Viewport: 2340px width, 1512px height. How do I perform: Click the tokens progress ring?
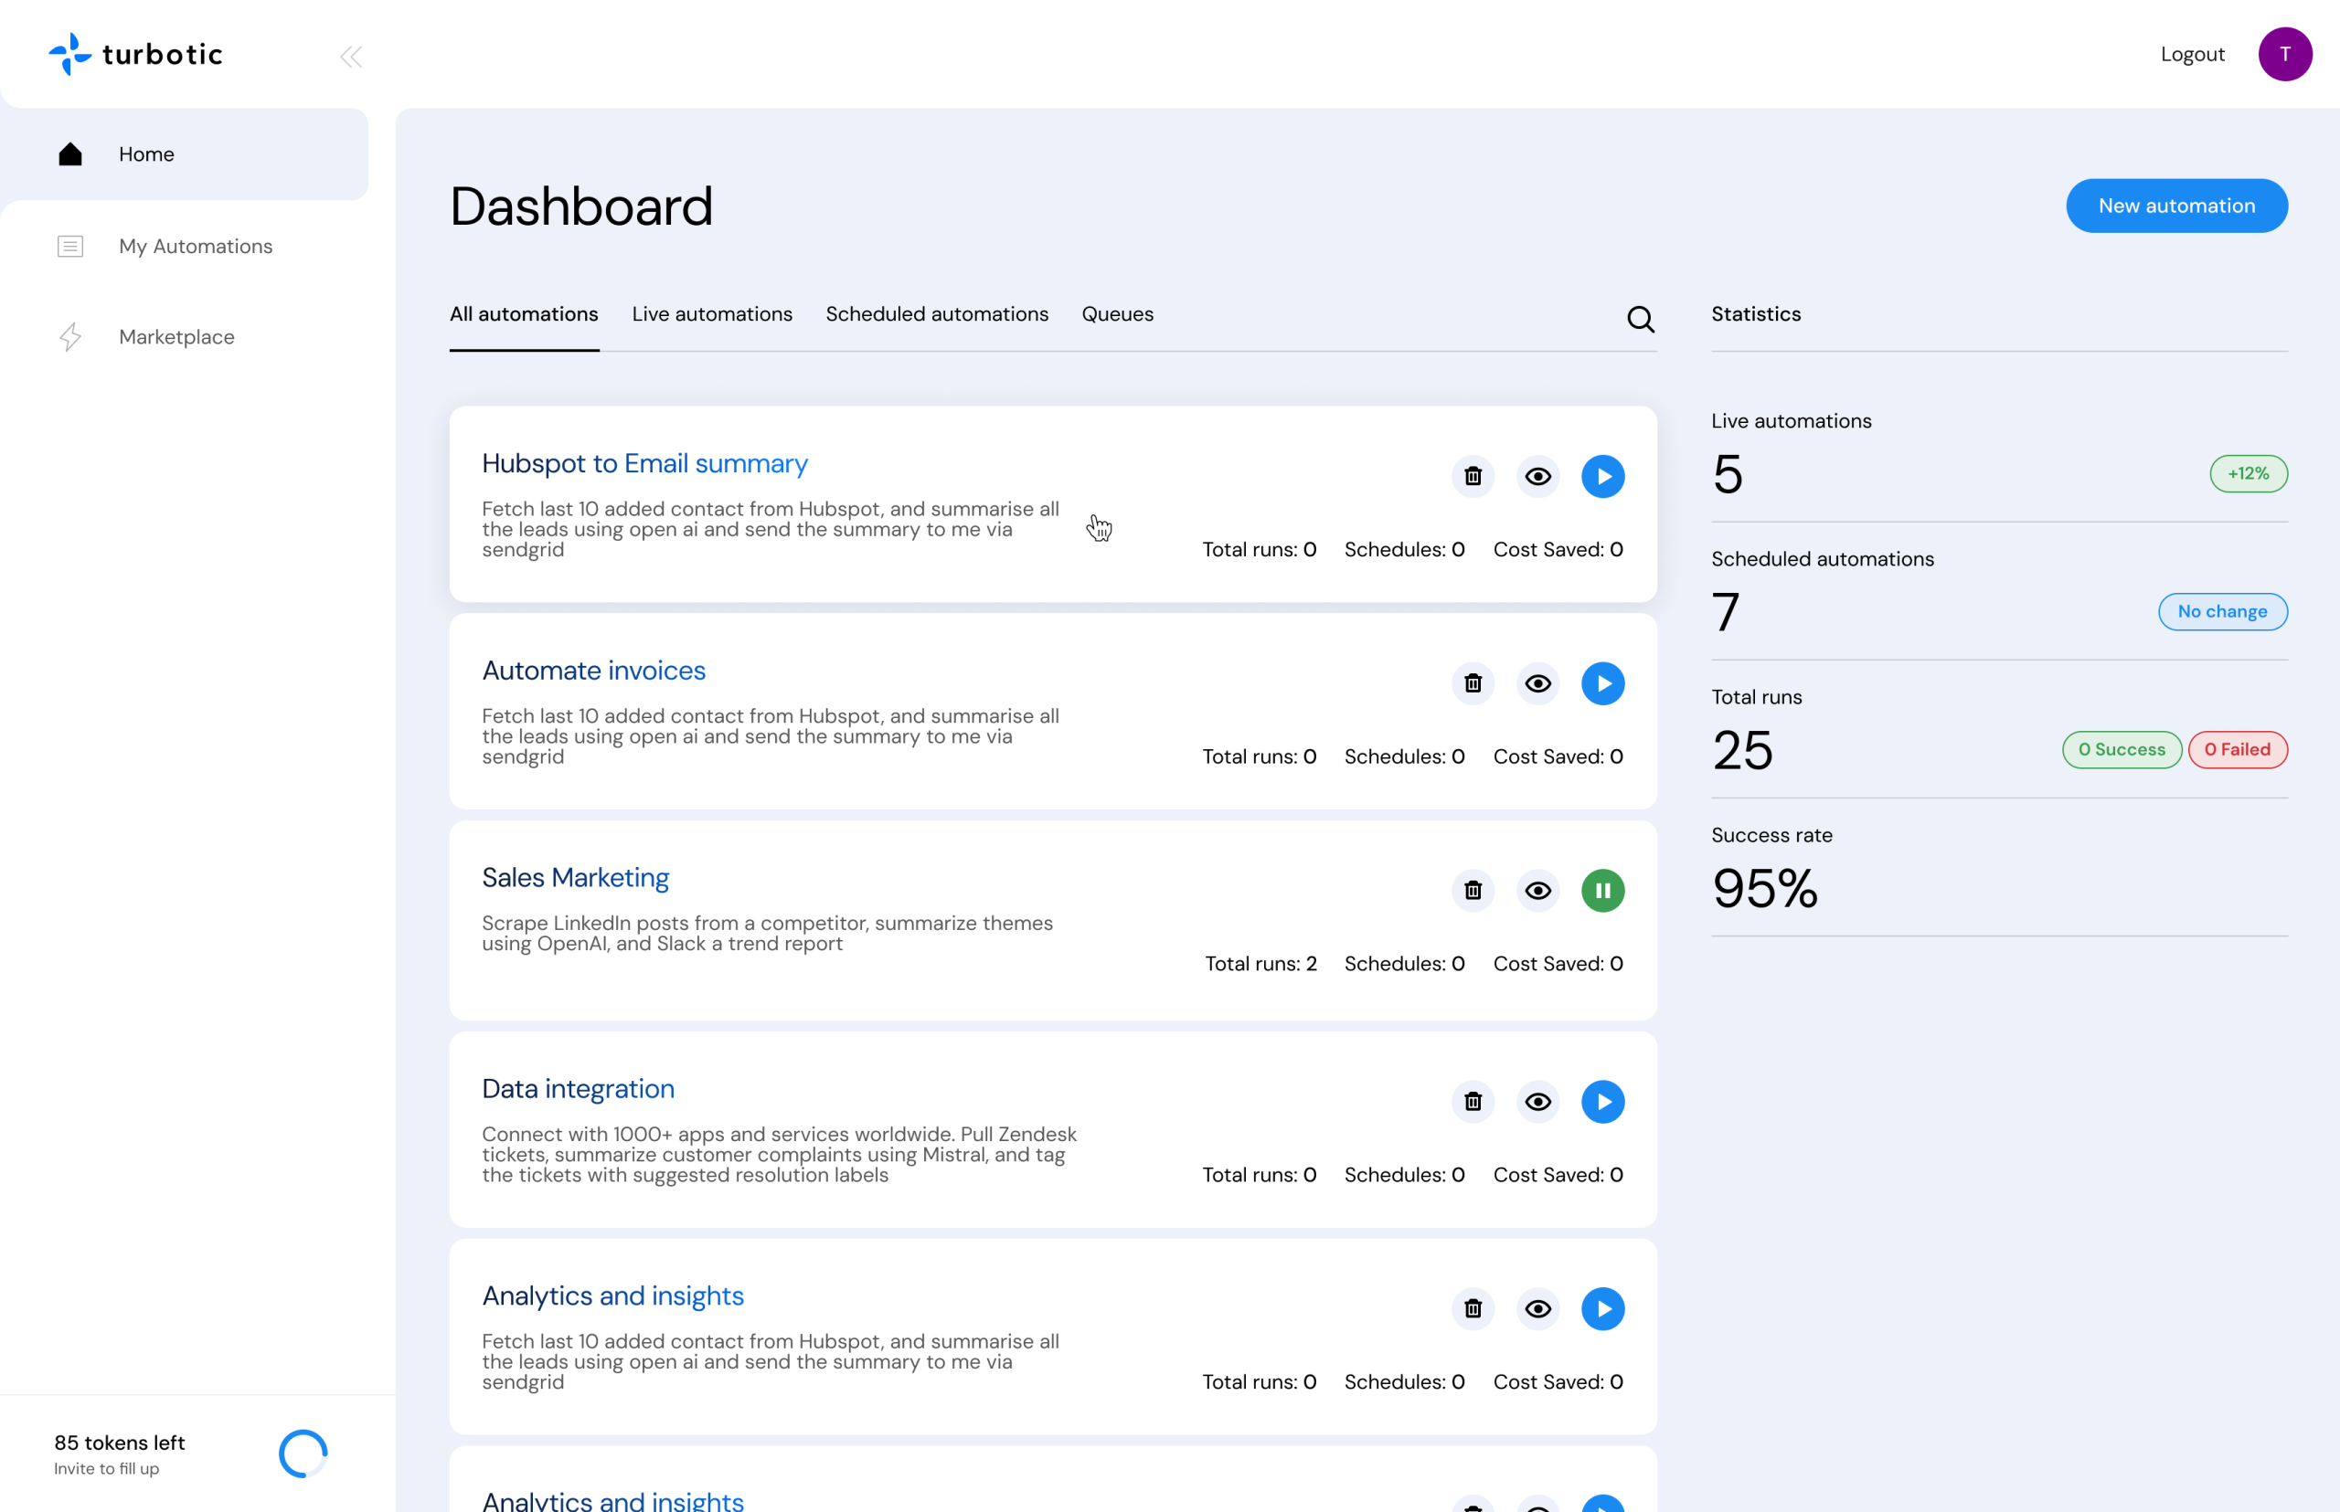coord(303,1454)
